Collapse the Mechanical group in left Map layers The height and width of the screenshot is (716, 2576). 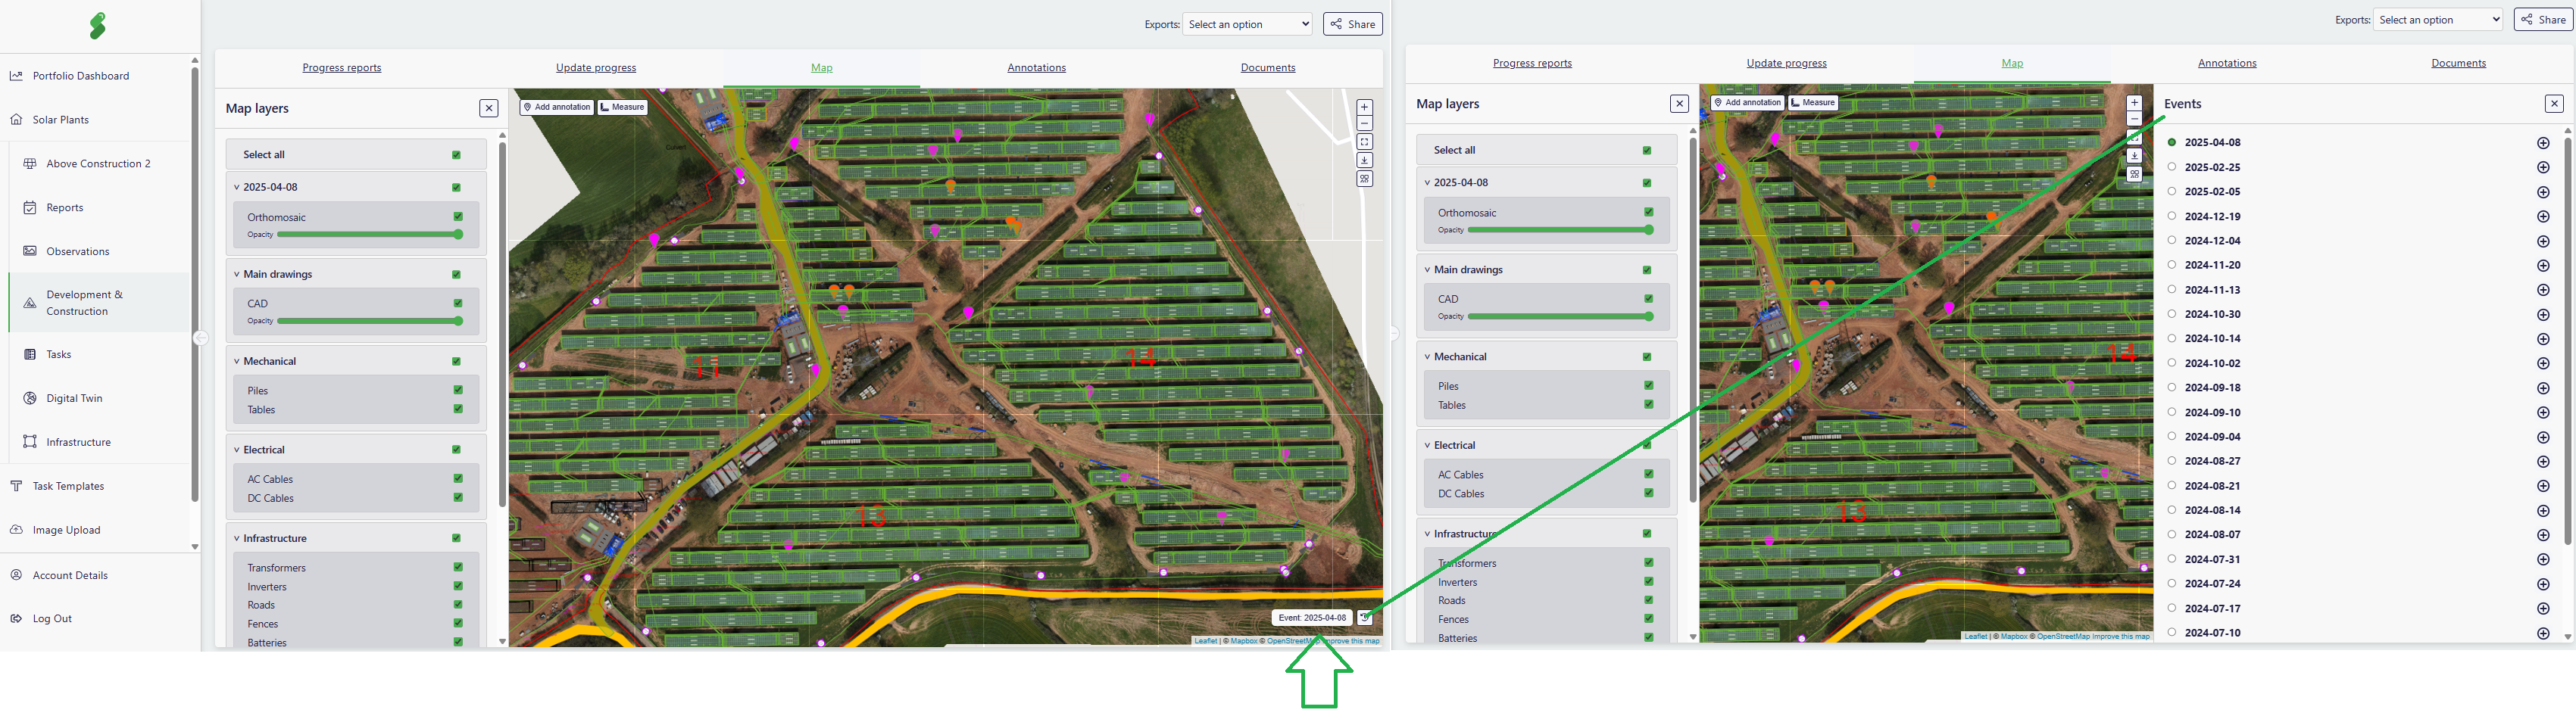click(x=237, y=362)
